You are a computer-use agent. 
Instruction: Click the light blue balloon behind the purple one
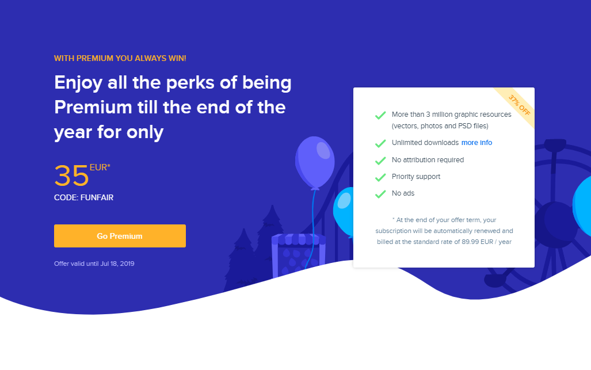point(344,209)
